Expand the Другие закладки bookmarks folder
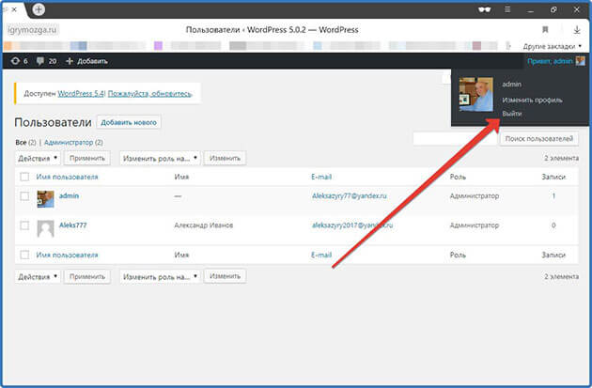The width and height of the screenshot is (592, 388). 553,46
